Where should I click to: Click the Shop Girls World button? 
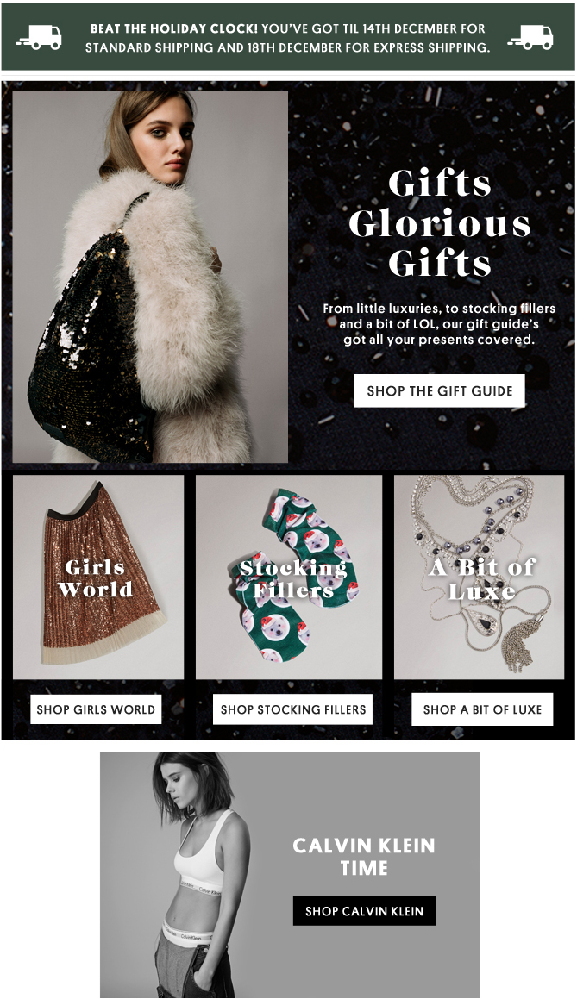96,709
